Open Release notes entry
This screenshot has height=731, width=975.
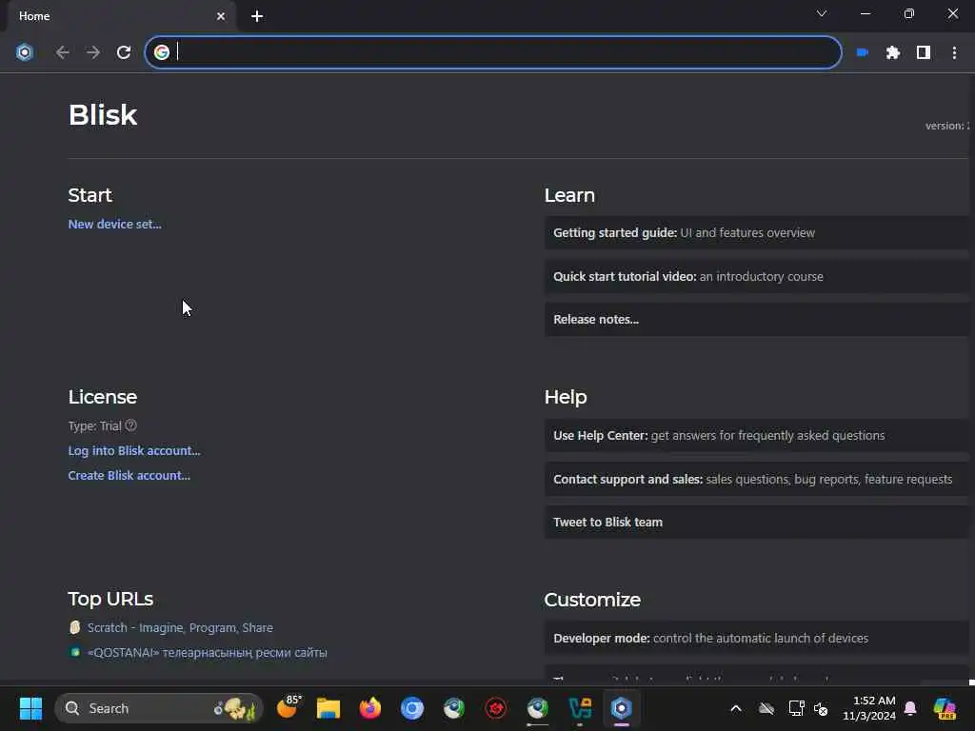tap(756, 320)
